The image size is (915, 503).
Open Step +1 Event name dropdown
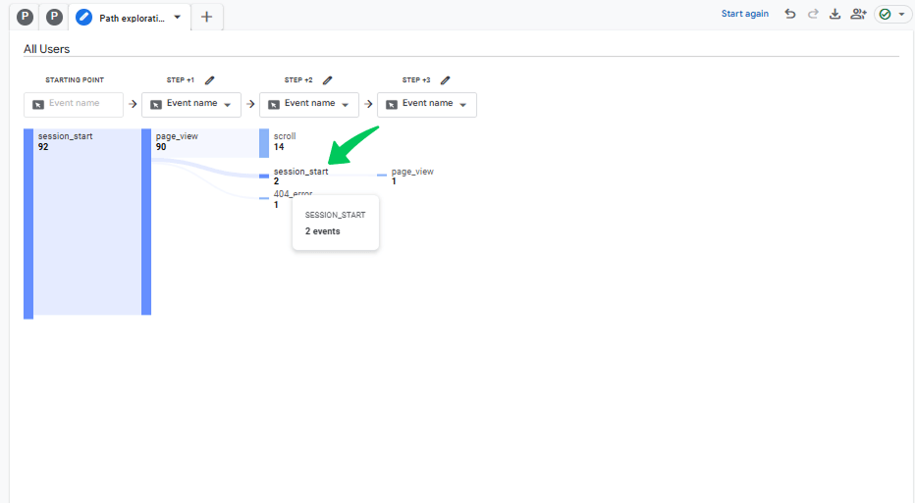pos(191,104)
